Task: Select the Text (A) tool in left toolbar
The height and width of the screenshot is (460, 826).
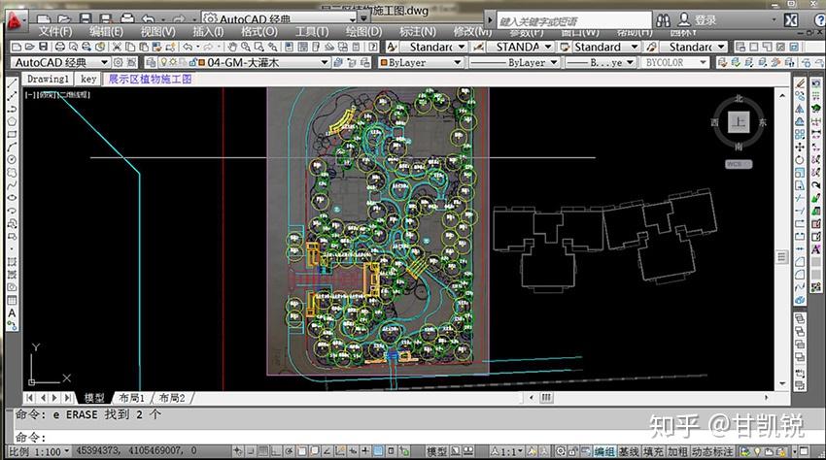Action: pyautogui.click(x=12, y=313)
